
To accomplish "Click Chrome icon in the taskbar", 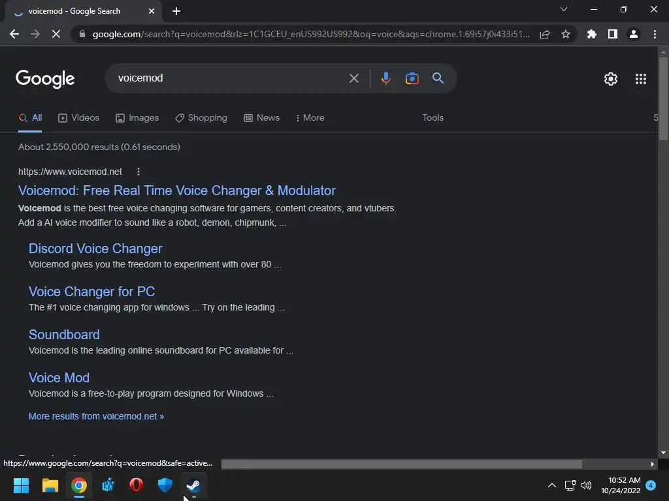I will [79, 485].
